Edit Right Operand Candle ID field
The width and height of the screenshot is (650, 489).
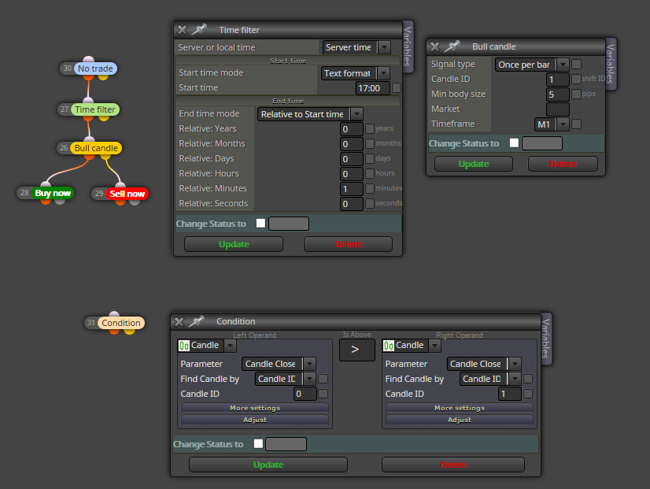pyautogui.click(x=509, y=394)
